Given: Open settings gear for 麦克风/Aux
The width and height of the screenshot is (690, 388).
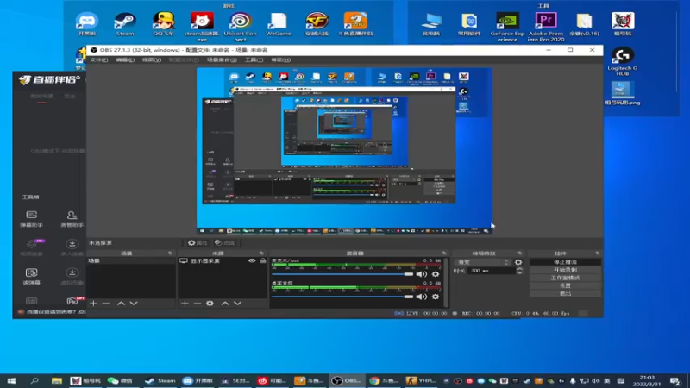Looking at the screenshot, I should click(x=436, y=274).
